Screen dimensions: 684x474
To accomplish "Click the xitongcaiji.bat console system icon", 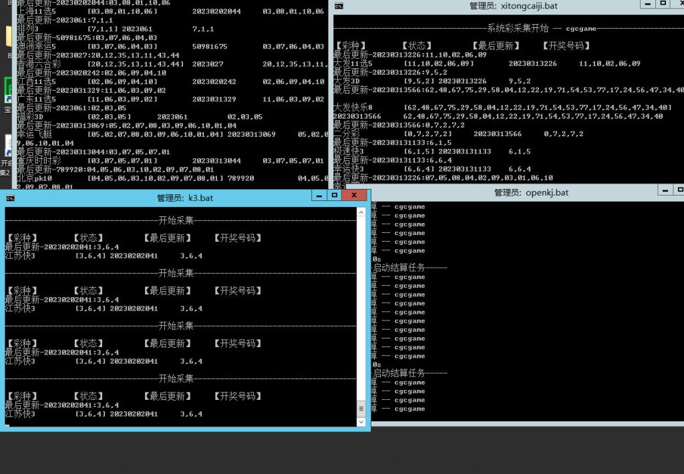I will point(339,6).
